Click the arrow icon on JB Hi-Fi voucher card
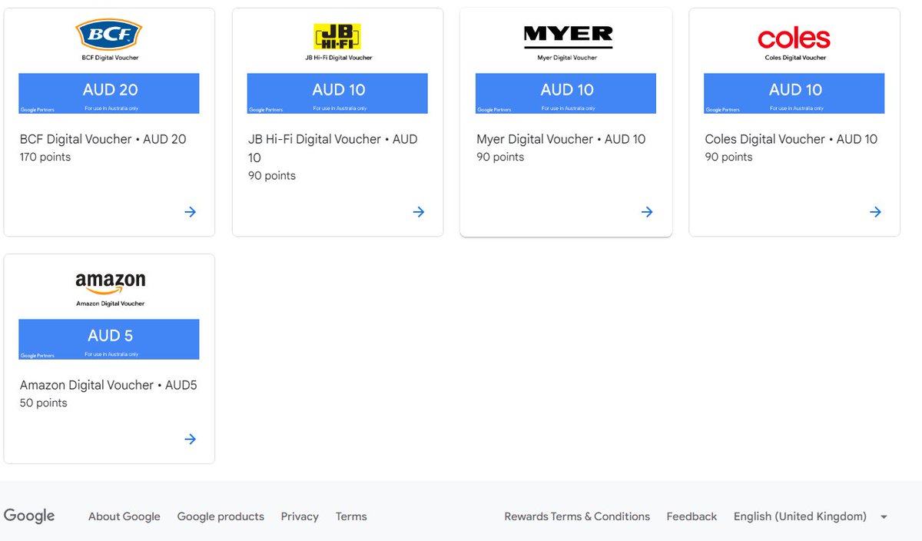Viewport: 922px width, 541px height. 419,212
